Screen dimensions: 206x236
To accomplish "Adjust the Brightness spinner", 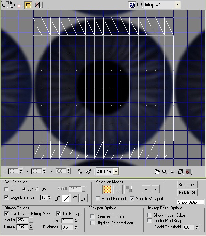I will 76,227.
